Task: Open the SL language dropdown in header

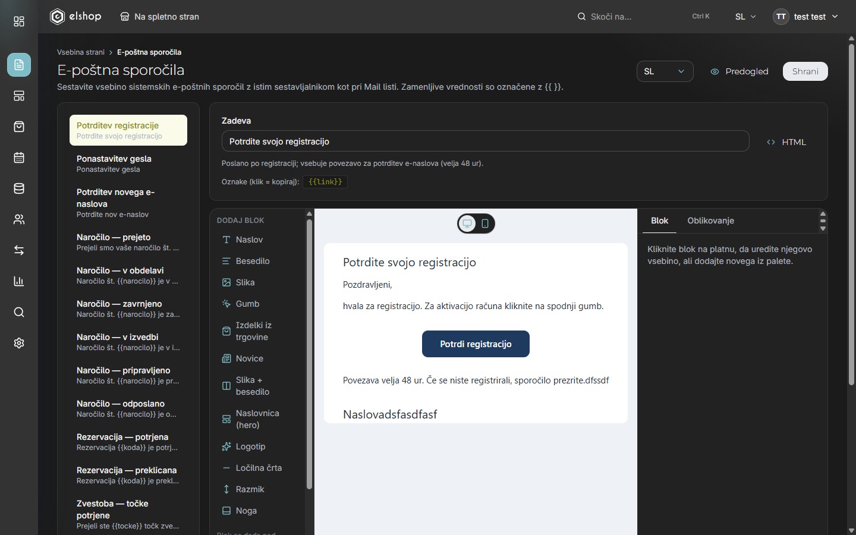Action: coord(745,17)
